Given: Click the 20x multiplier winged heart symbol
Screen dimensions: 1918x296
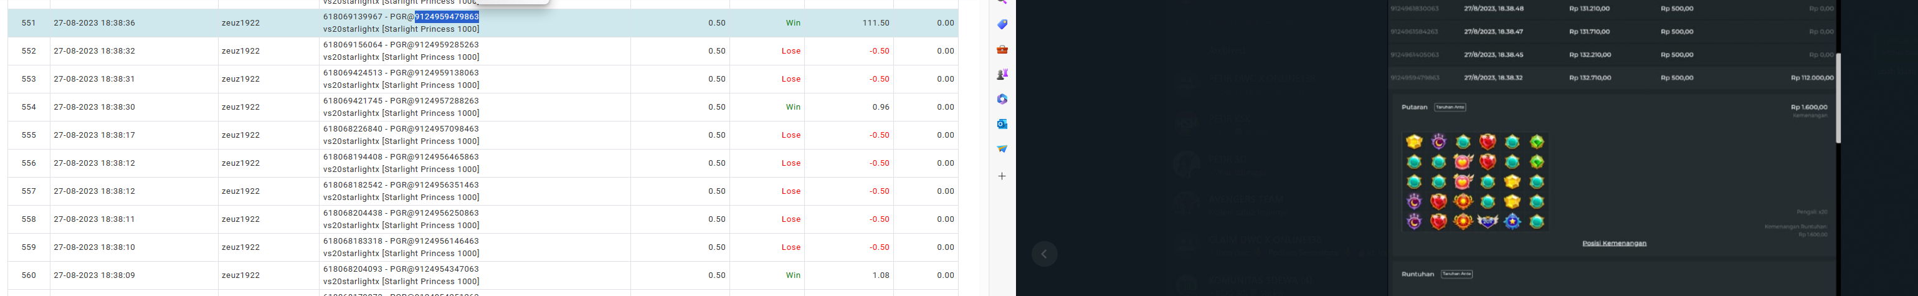Looking at the screenshot, I should point(1488,221).
